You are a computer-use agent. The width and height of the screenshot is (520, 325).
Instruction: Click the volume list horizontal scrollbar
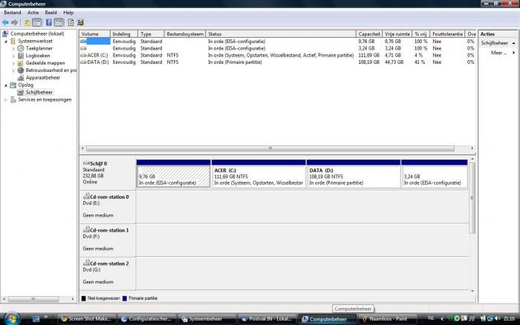(x=270, y=148)
